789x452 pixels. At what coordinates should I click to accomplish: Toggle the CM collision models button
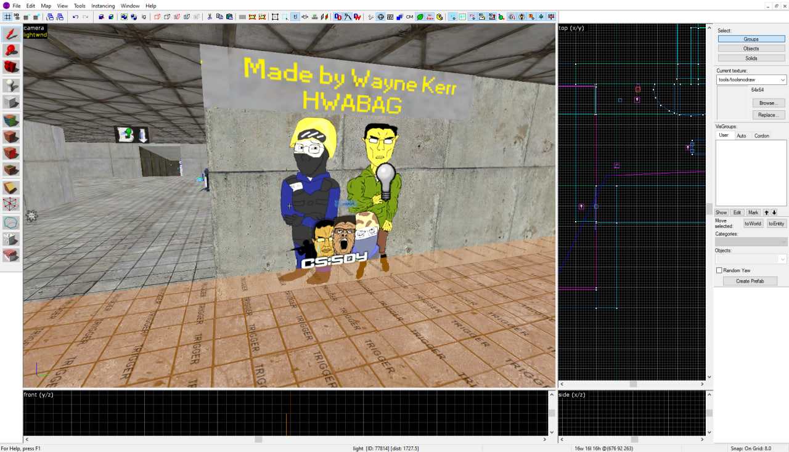click(410, 17)
